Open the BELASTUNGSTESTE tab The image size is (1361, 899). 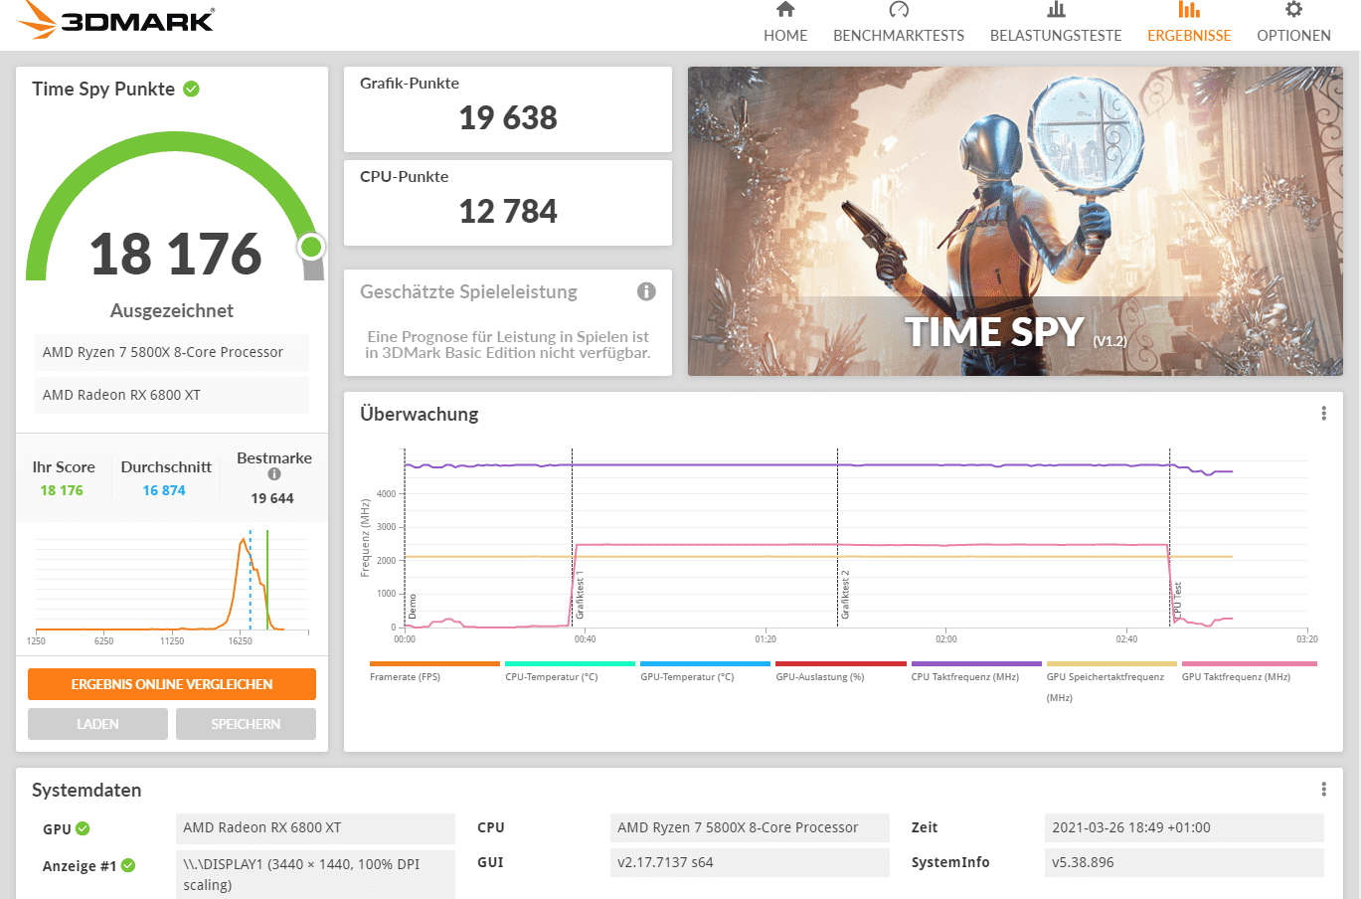click(x=1056, y=22)
